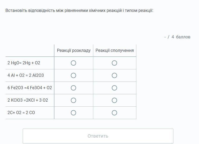Pick Реакції сполучення for 2C+ O2 = 2 CO
This screenshot has width=199, height=144.
(x=114, y=113)
